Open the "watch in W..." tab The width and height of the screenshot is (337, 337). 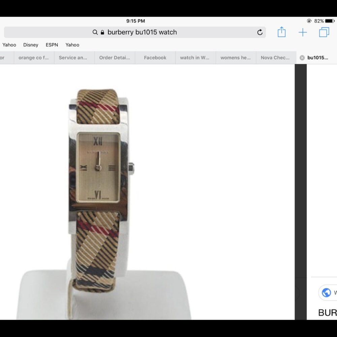(x=195, y=58)
